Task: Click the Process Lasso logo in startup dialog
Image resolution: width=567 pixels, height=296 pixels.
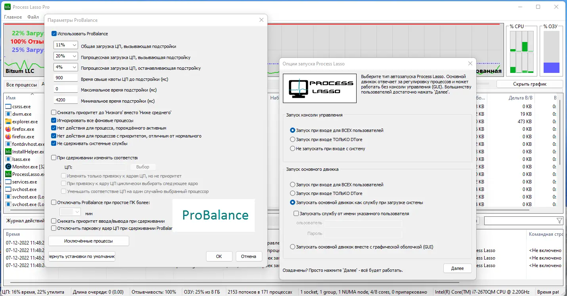Action: [x=319, y=88]
